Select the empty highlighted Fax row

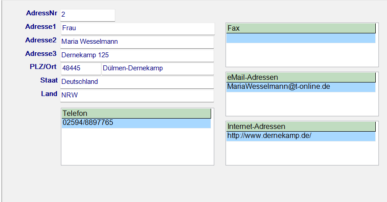(301, 38)
